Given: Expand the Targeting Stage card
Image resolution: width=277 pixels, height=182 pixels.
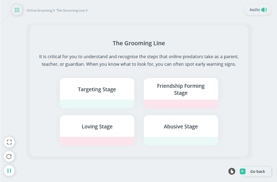Looking at the screenshot, I should coord(97,90).
